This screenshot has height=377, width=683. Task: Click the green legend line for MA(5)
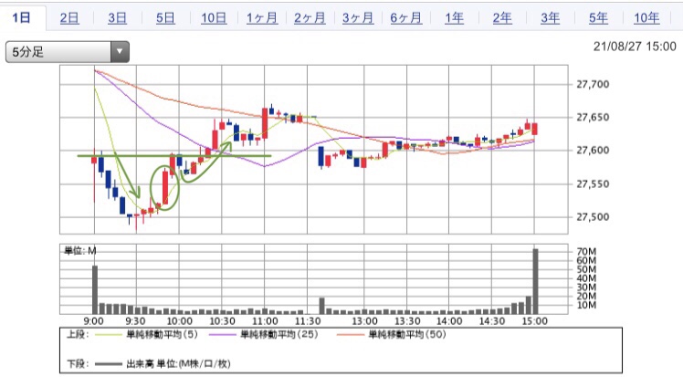click(108, 334)
